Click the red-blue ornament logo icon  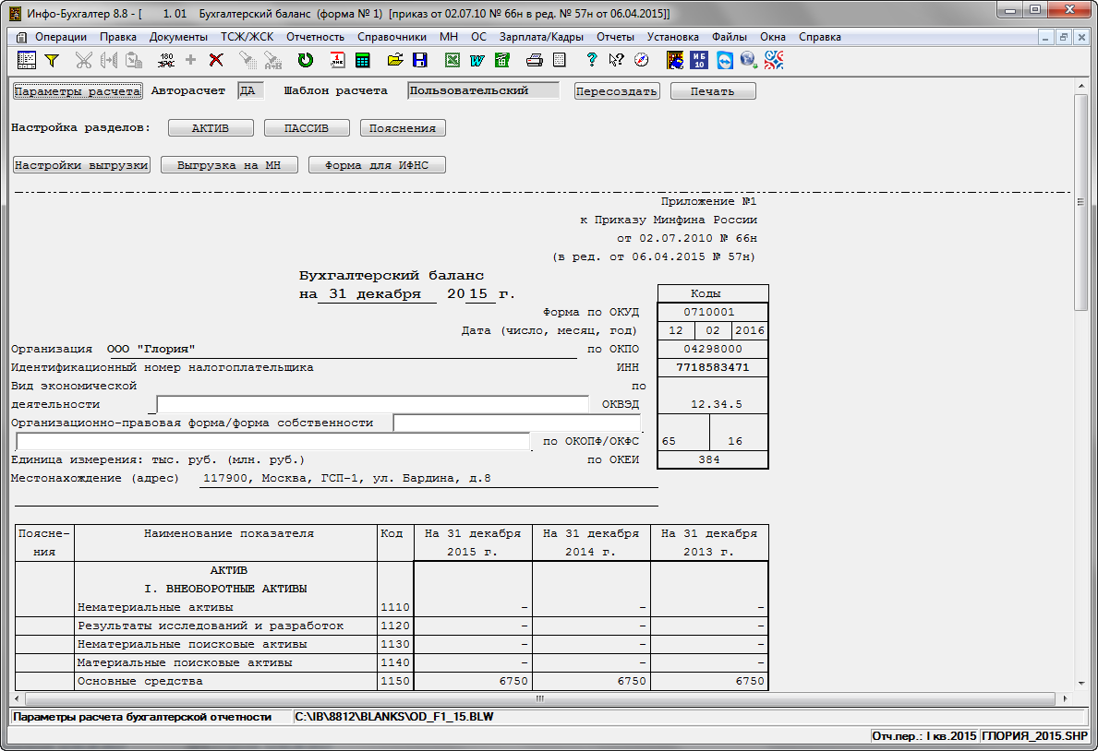[x=774, y=60]
